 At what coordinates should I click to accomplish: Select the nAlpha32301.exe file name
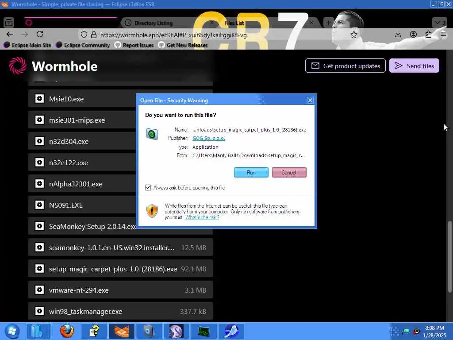75,184
